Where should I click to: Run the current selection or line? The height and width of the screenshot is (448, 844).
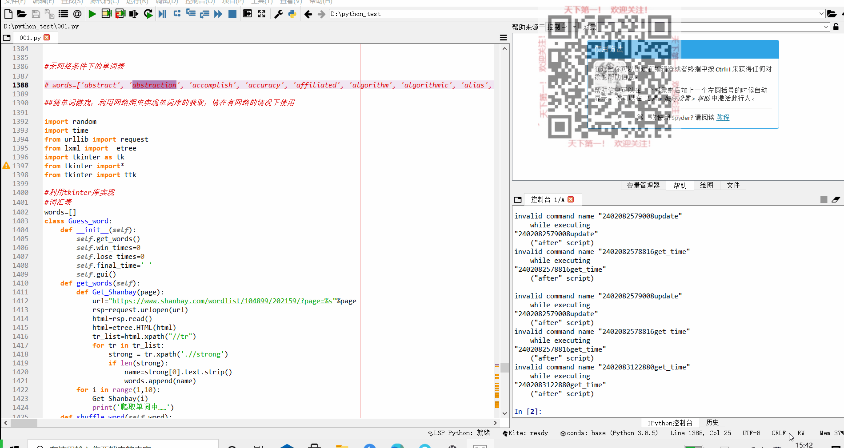pos(134,14)
